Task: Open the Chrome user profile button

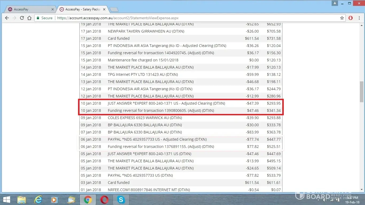Action: point(335,3)
